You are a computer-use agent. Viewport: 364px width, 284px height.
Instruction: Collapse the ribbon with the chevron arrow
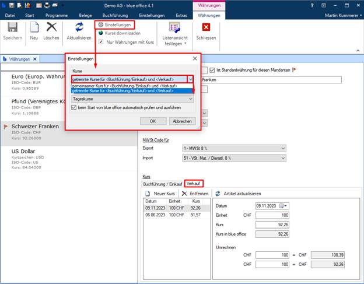click(x=358, y=50)
